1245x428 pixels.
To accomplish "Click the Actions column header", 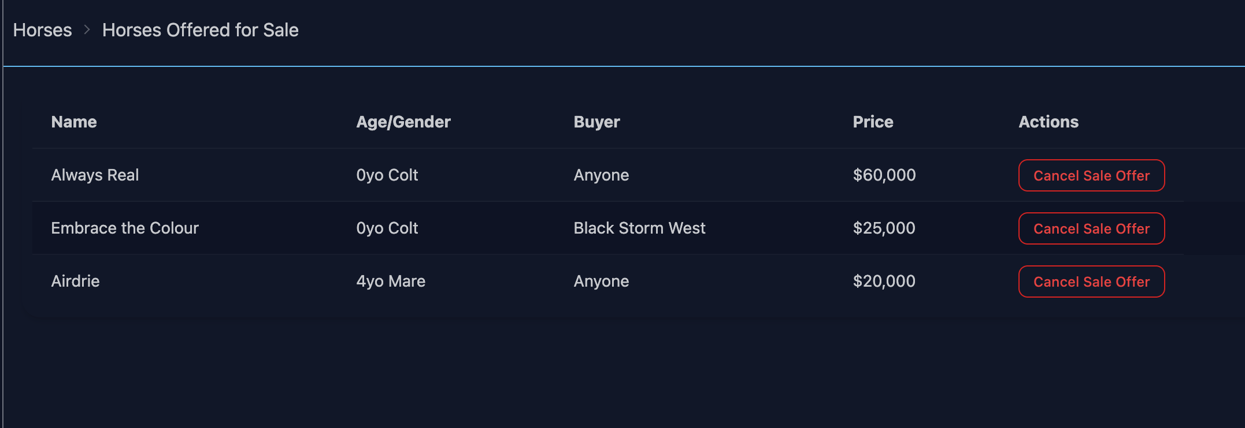I will 1048,122.
